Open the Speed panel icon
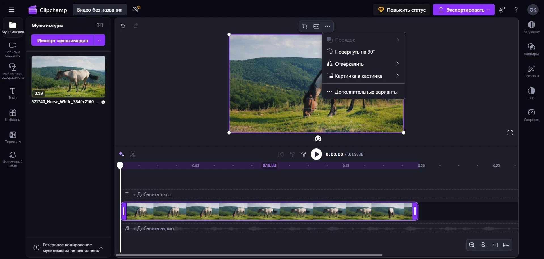 click(531, 115)
